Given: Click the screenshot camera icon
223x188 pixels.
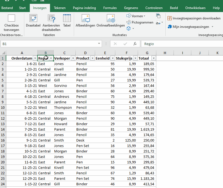Looking at the screenshot, I should click(x=158, y=22).
